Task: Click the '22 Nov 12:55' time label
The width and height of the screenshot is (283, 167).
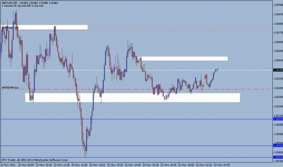Action: pyautogui.click(x=80, y=165)
